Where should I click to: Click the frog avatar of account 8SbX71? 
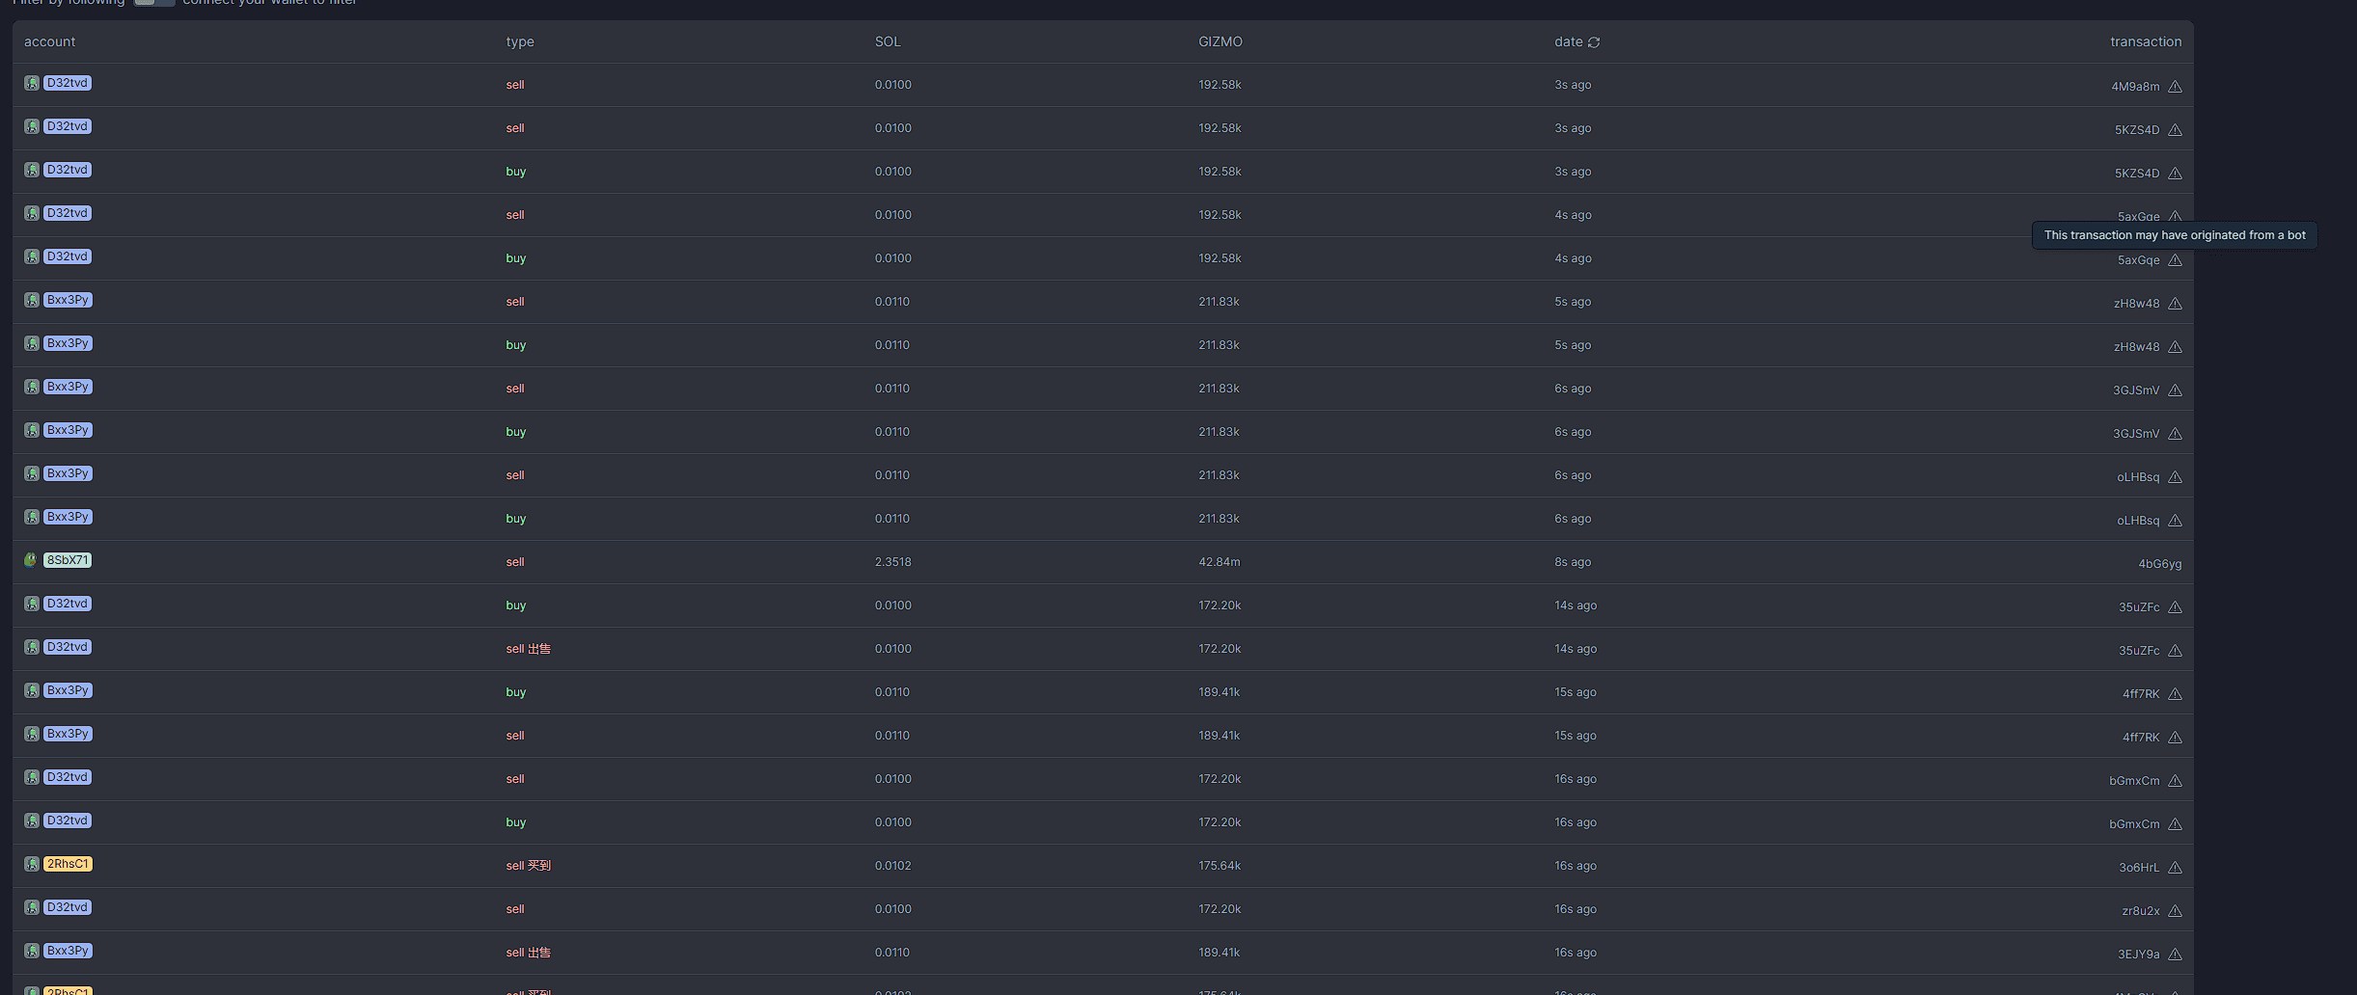click(x=32, y=560)
